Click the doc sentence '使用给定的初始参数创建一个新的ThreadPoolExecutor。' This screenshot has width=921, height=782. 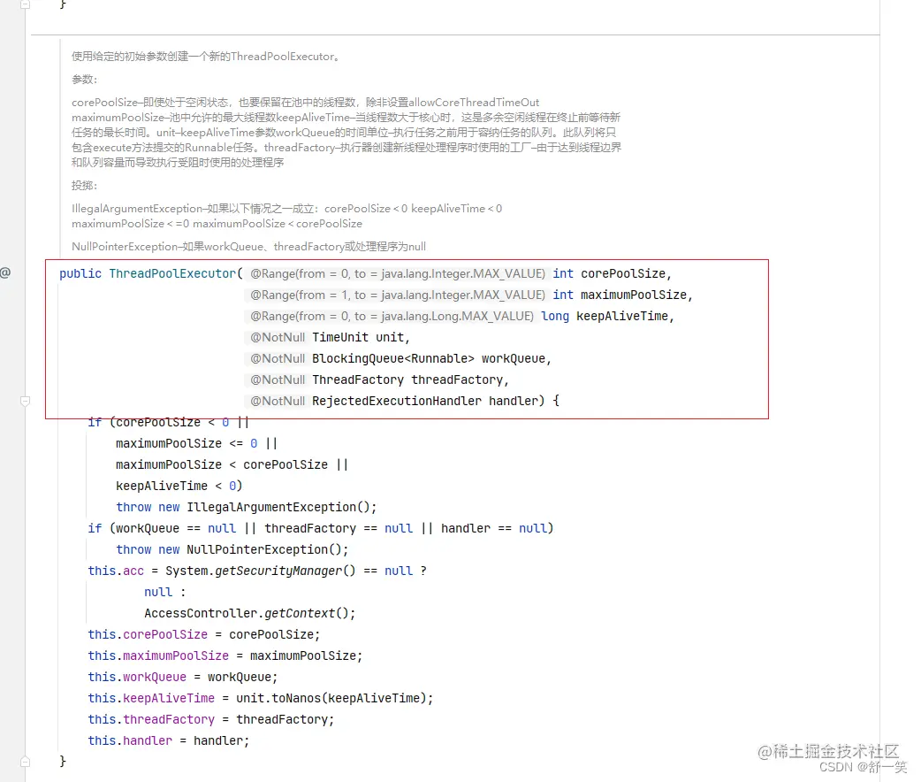206,57
